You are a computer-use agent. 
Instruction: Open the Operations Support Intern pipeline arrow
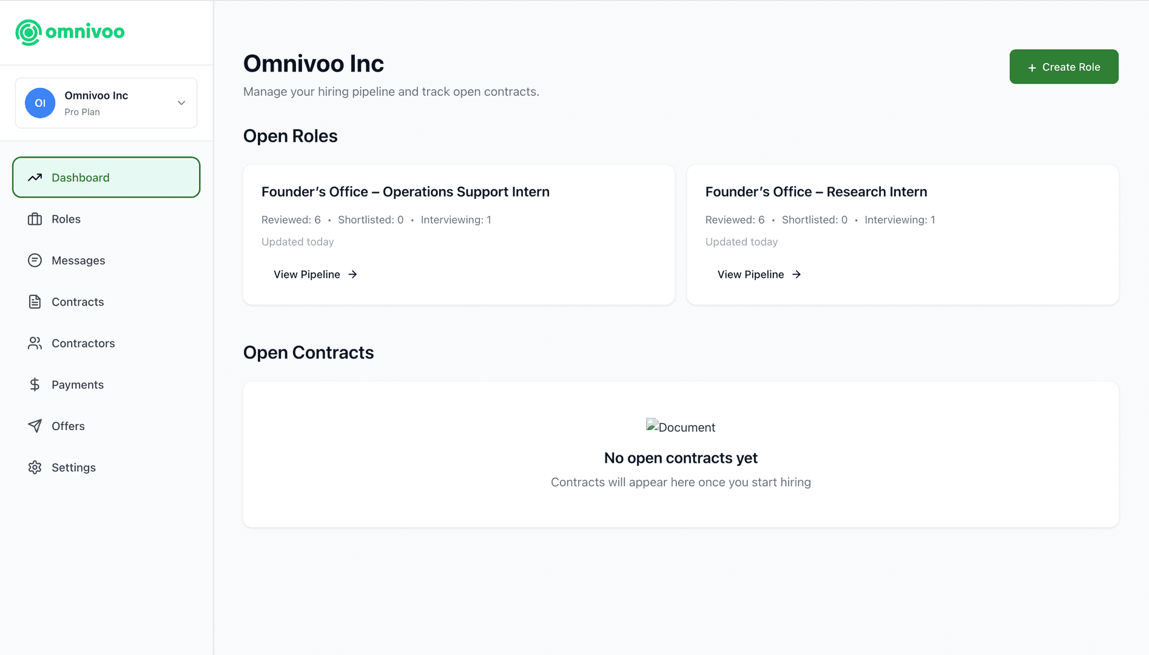352,274
